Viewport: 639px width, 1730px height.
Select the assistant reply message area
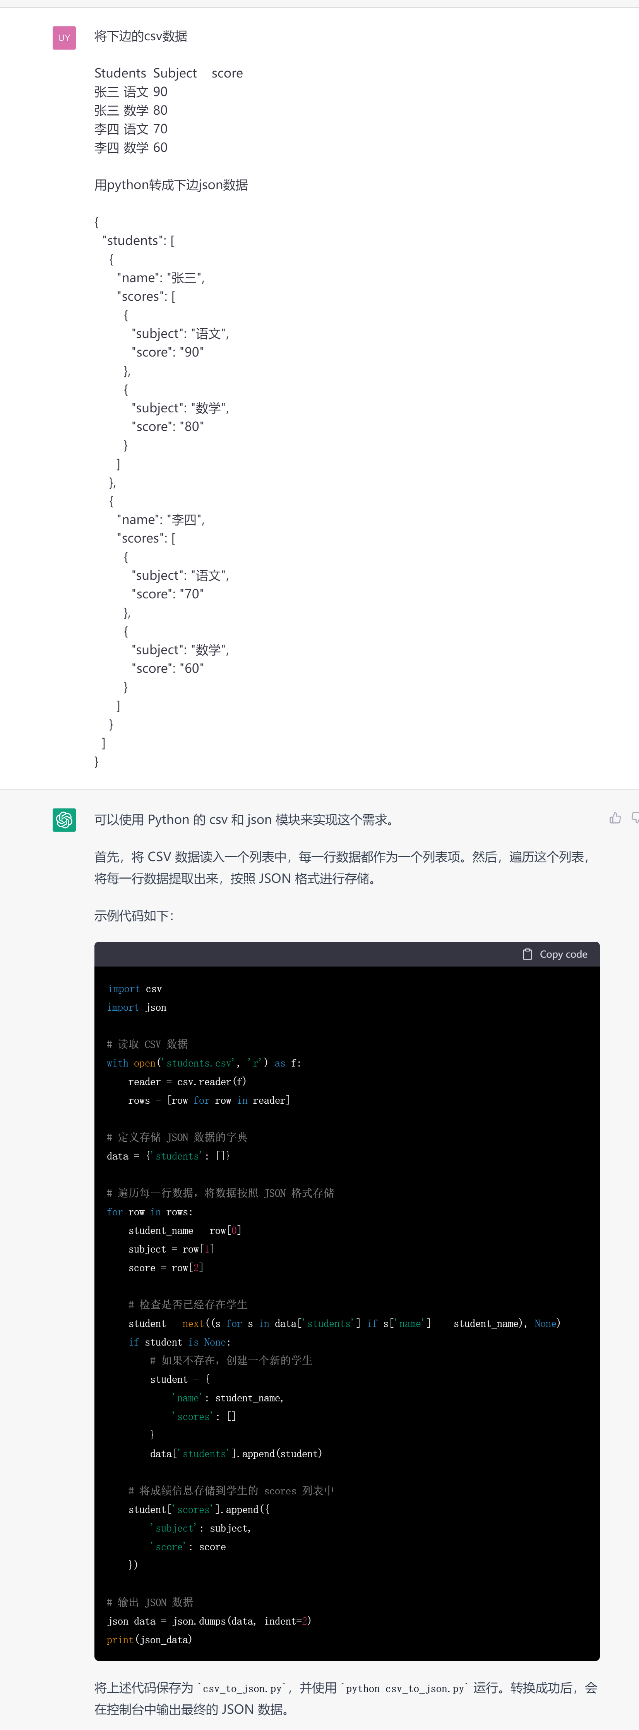pyautogui.click(x=335, y=866)
